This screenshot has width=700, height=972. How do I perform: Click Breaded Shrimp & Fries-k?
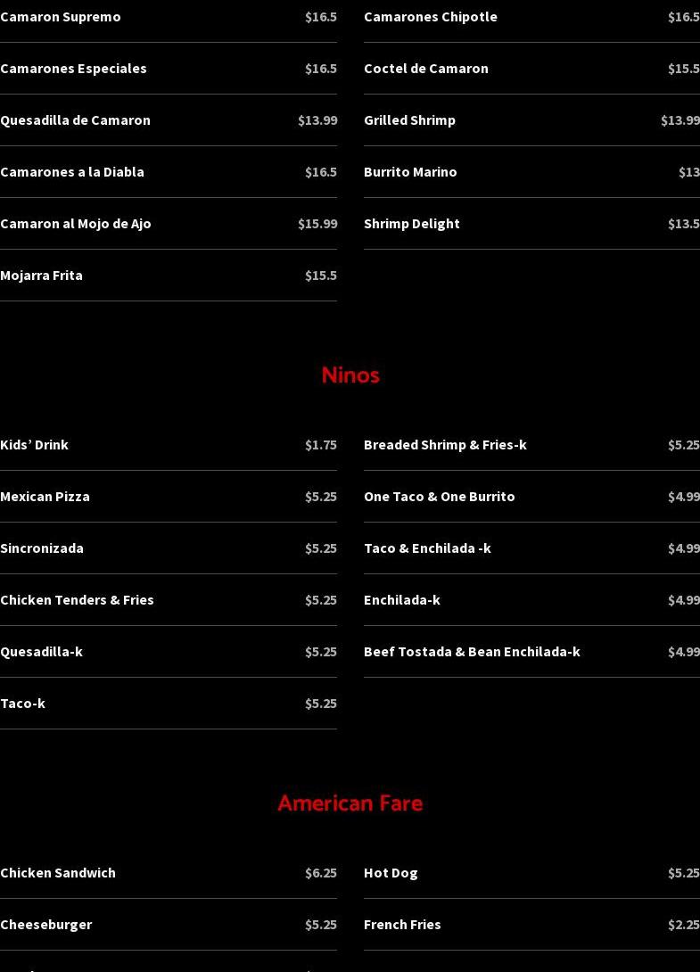pyautogui.click(x=445, y=445)
